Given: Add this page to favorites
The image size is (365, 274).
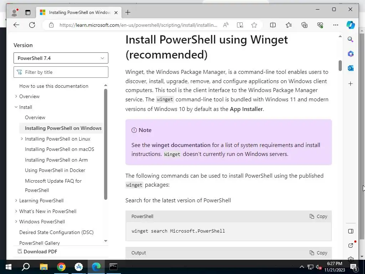Looking at the screenshot, I should (x=254, y=25).
